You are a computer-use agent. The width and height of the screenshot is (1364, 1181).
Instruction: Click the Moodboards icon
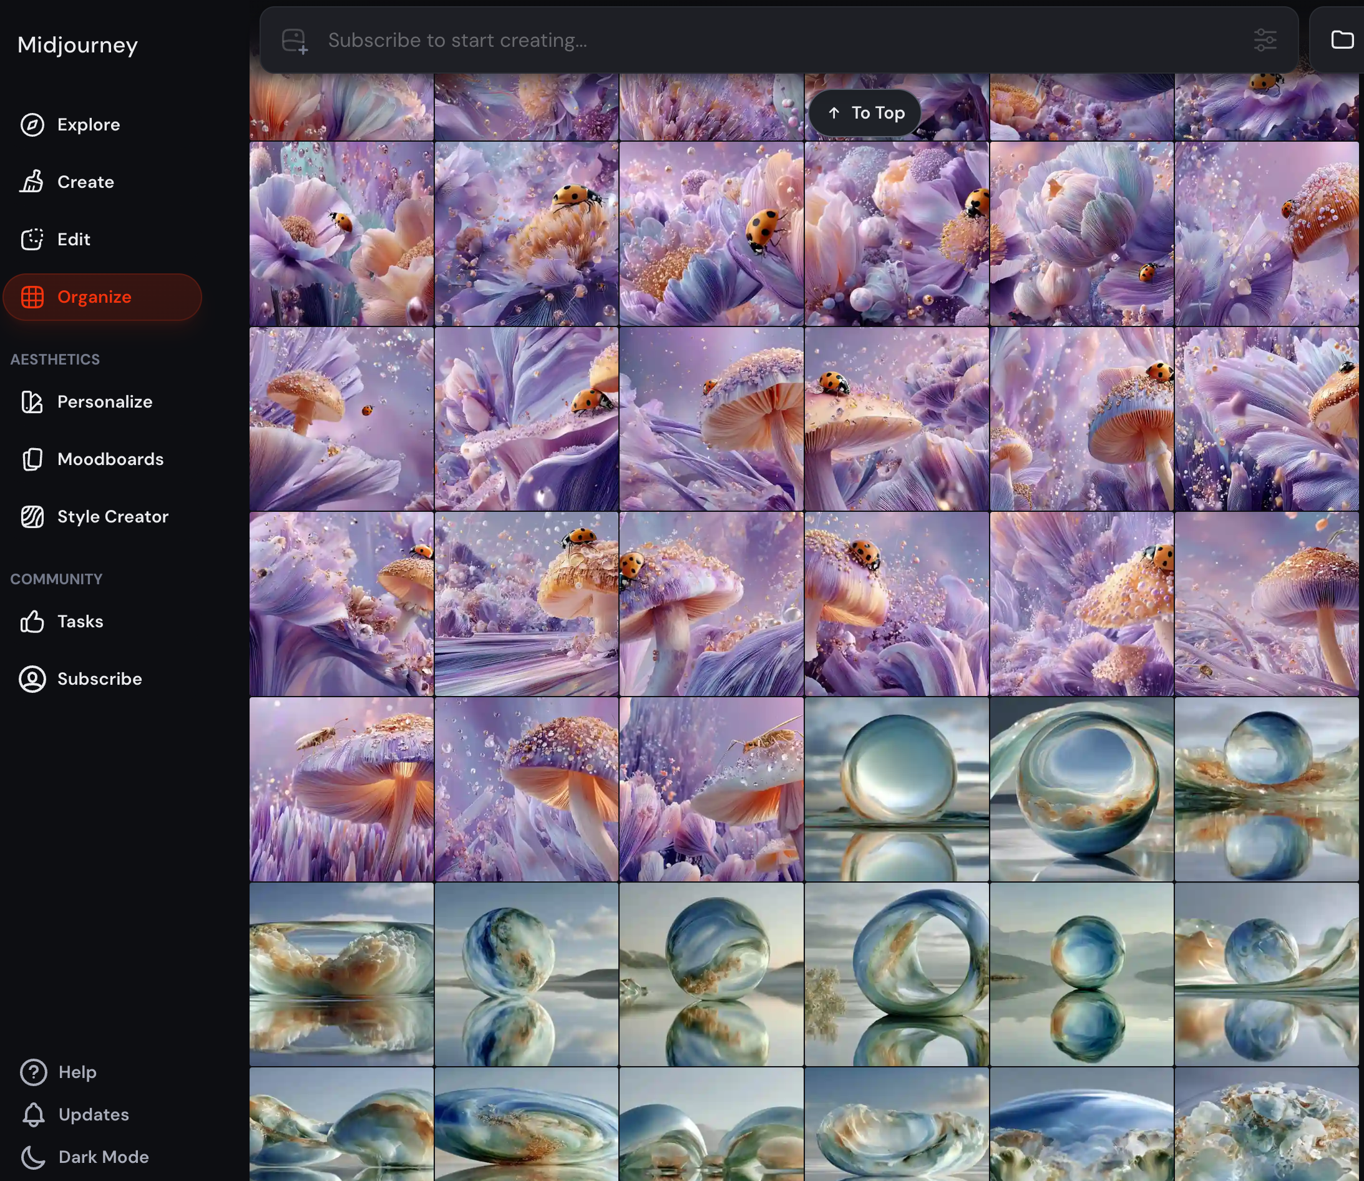[x=32, y=459]
